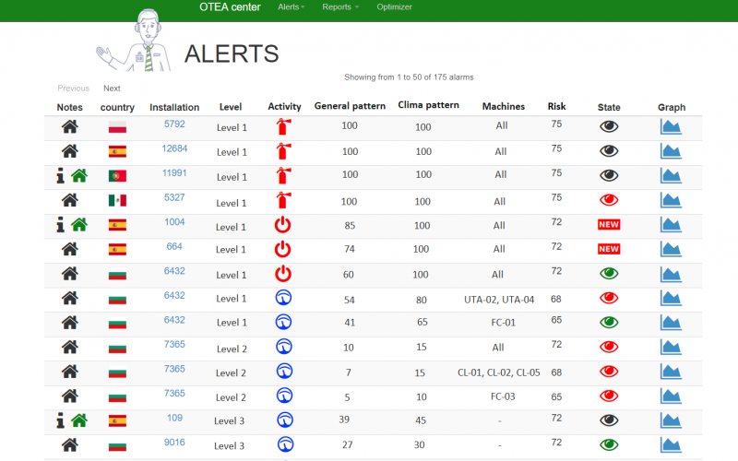The image size is (738, 461).
Task: Toggle the green eye state in the FC-01 row
Action: 609,323
